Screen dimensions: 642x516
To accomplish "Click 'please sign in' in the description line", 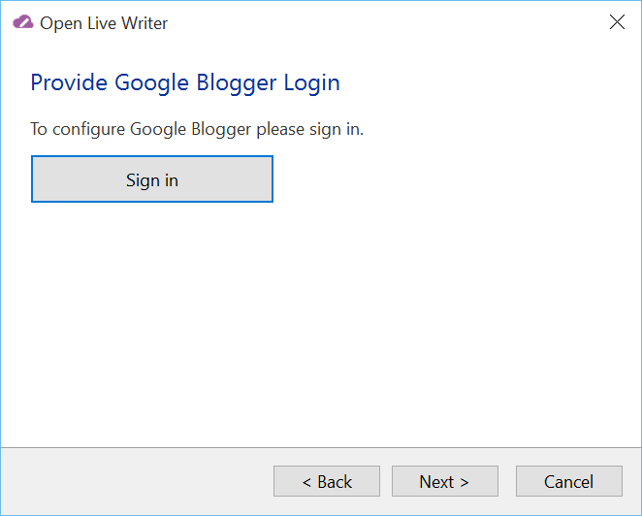I will tap(310, 130).
